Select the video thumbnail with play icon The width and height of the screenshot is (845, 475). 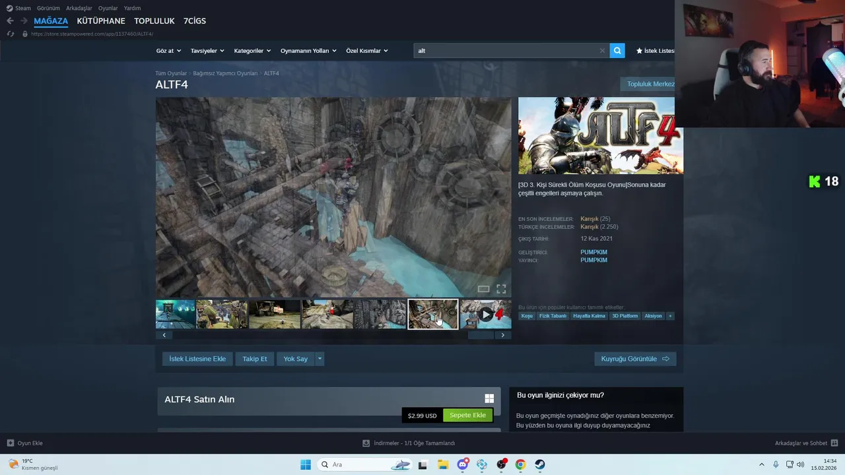486,314
